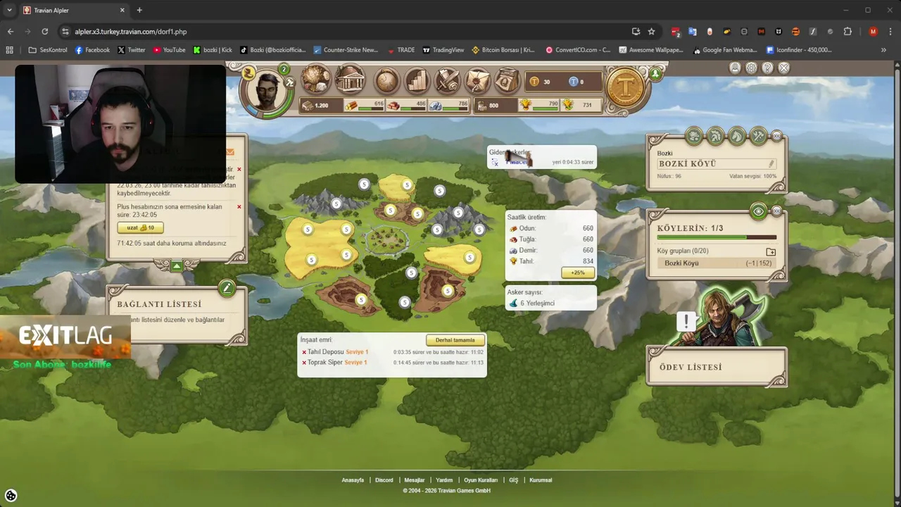Screen dimensions: 901x507
Task: Click Derhal tamamla finish now button
Action: point(455,340)
